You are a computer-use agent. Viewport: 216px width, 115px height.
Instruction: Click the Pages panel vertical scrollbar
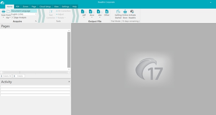[69, 50]
